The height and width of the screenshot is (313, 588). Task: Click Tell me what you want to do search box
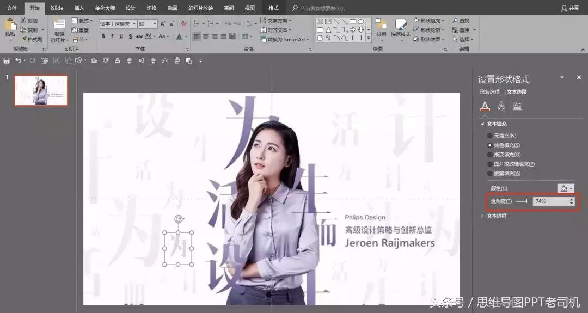[318, 8]
